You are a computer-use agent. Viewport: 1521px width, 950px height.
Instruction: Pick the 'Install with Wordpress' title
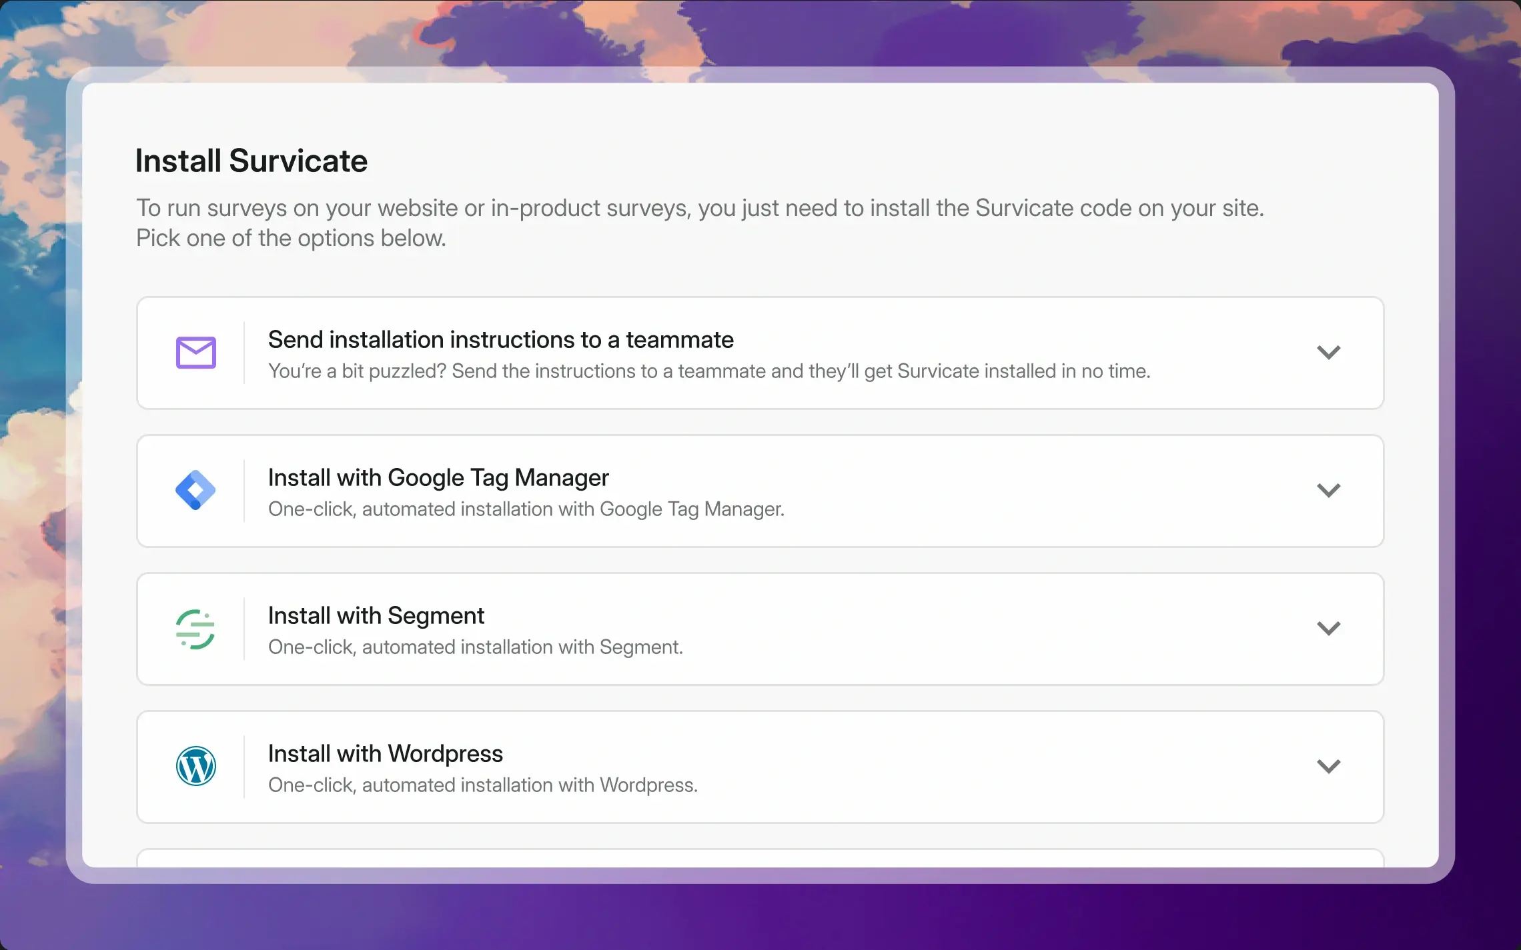coord(385,754)
